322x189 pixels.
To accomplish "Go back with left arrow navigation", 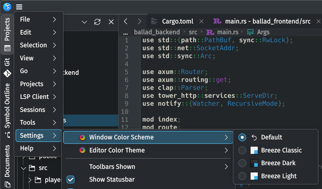I will click(x=126, y=21).
